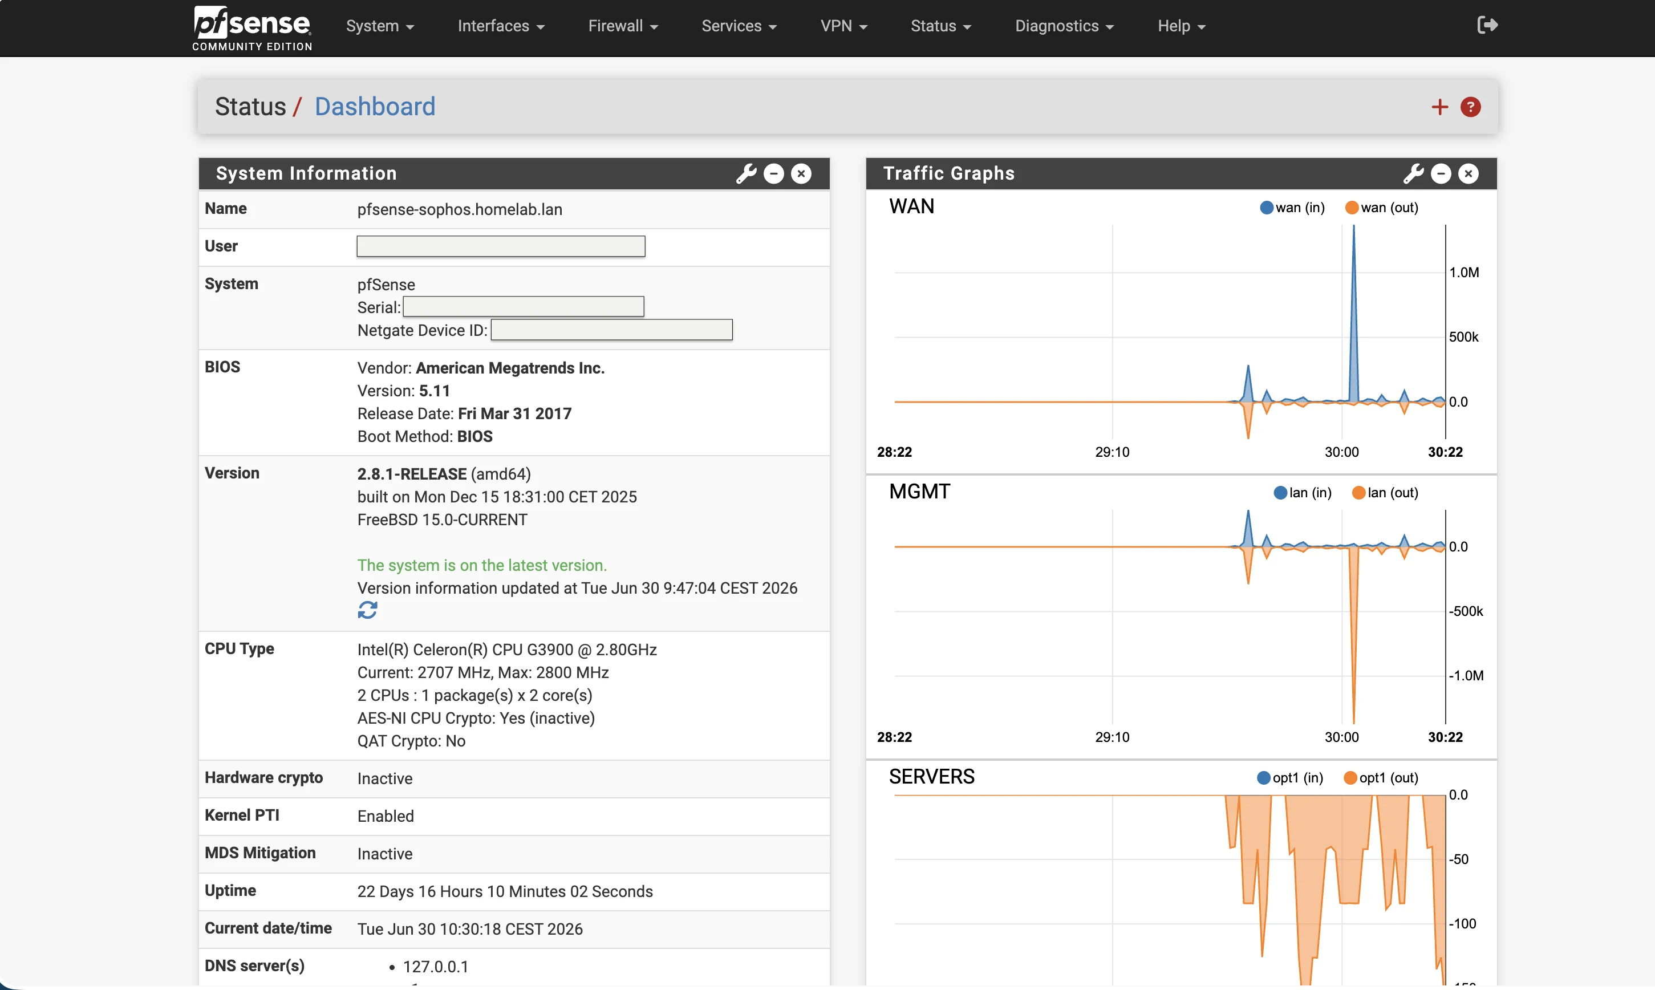This screenshot has height=990, width=1655.
Task: Click the MGMT graph title
Action: tap(919, 492)
